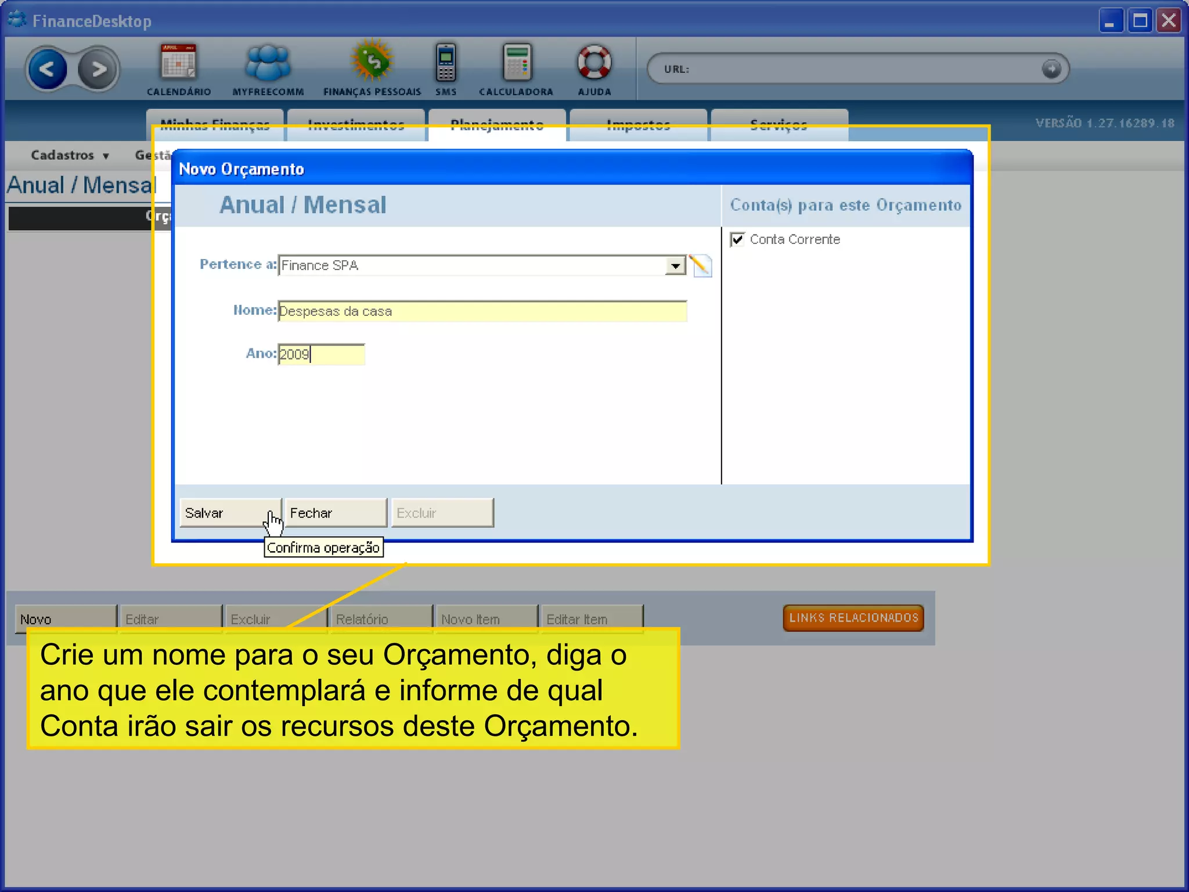Click the Links Relacionados button
The image size is (1189, 892).
tap(853, 618)
